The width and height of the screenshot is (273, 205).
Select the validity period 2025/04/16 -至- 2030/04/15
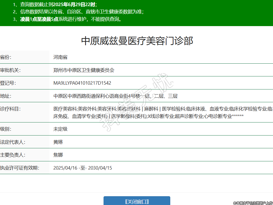83,168
